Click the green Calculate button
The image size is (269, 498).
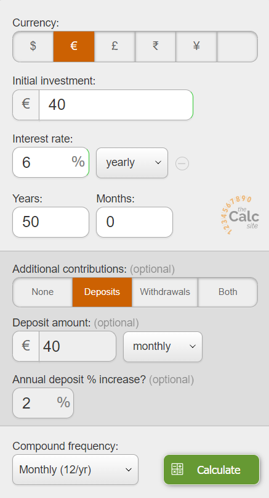click(212, 470)
